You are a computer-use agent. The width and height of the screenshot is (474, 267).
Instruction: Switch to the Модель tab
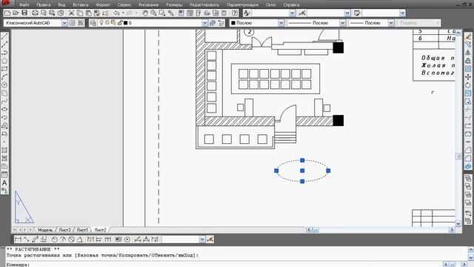pos(45,230)
